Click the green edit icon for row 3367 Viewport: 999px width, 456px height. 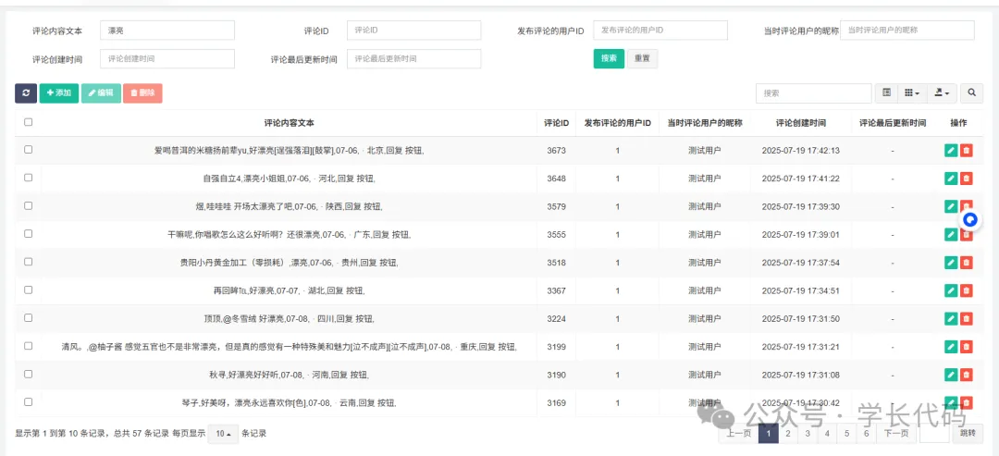click(951, 290)
